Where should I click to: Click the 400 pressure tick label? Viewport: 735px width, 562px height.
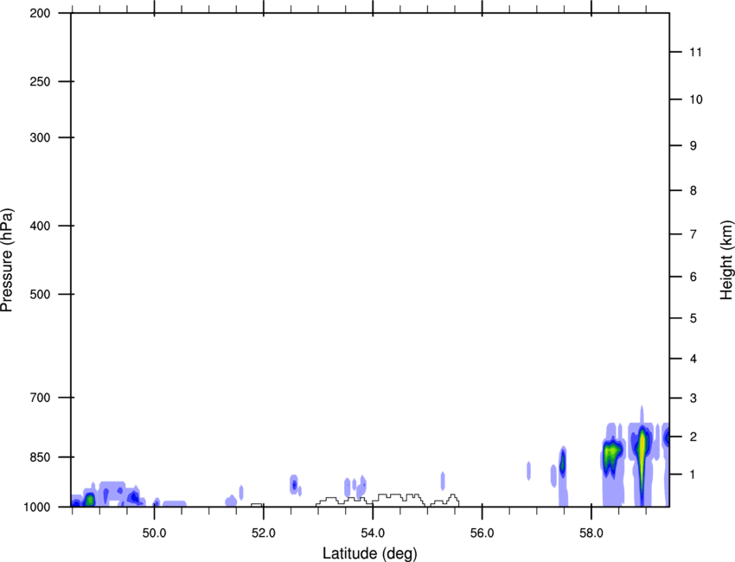(40, 226)
